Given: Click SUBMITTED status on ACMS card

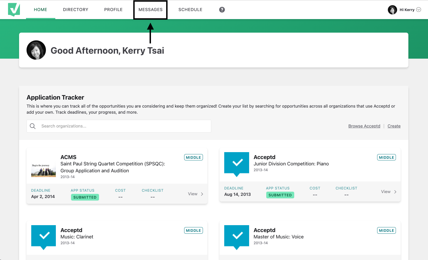Looking at the screenshot, I should click(85, 197).
